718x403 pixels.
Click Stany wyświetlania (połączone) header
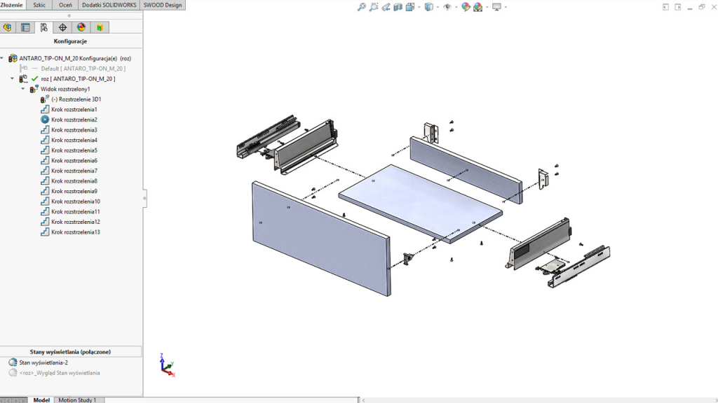[71, 351]
